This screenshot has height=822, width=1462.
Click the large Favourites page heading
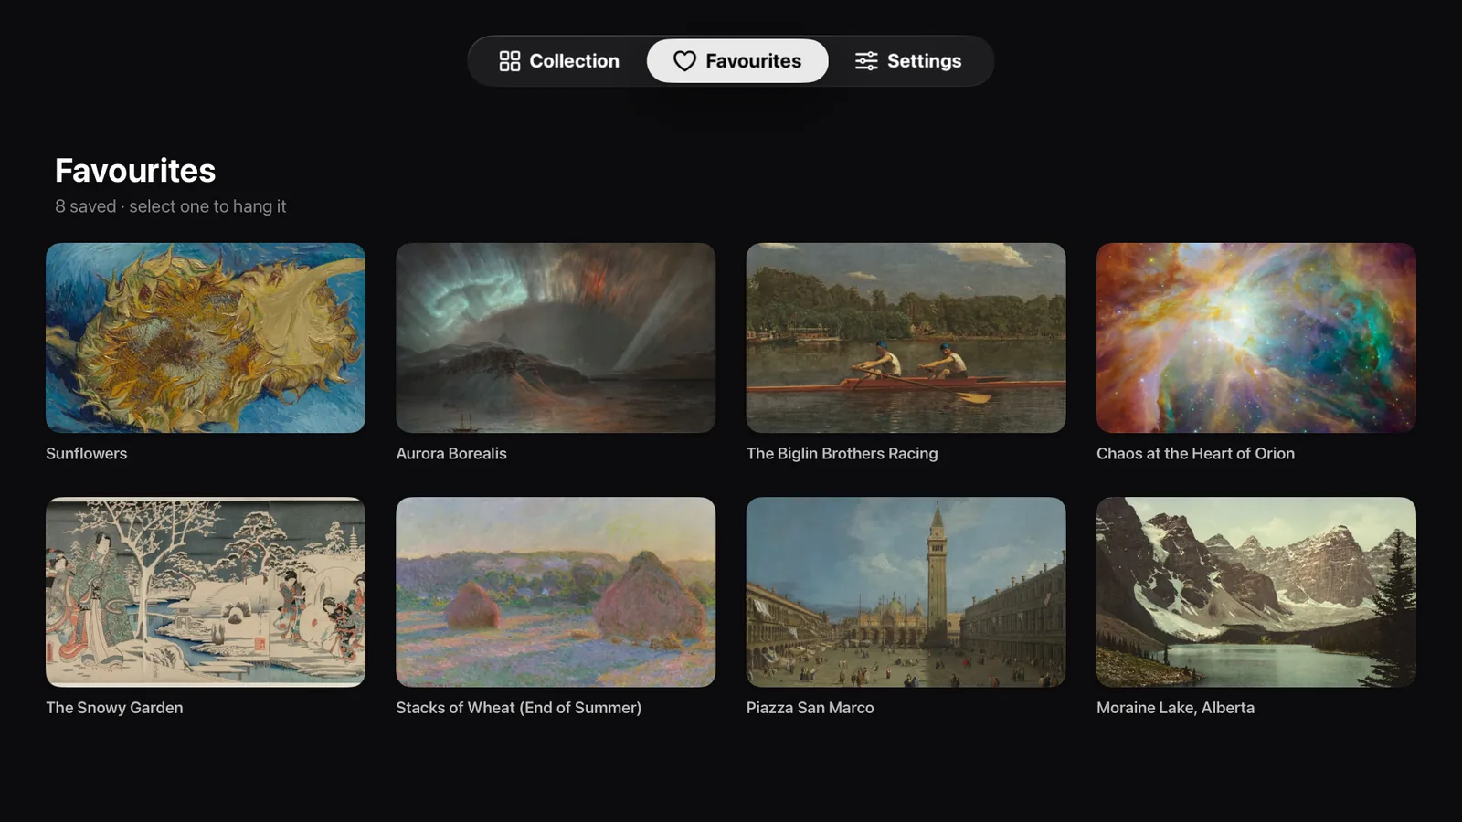pos(135,171)
